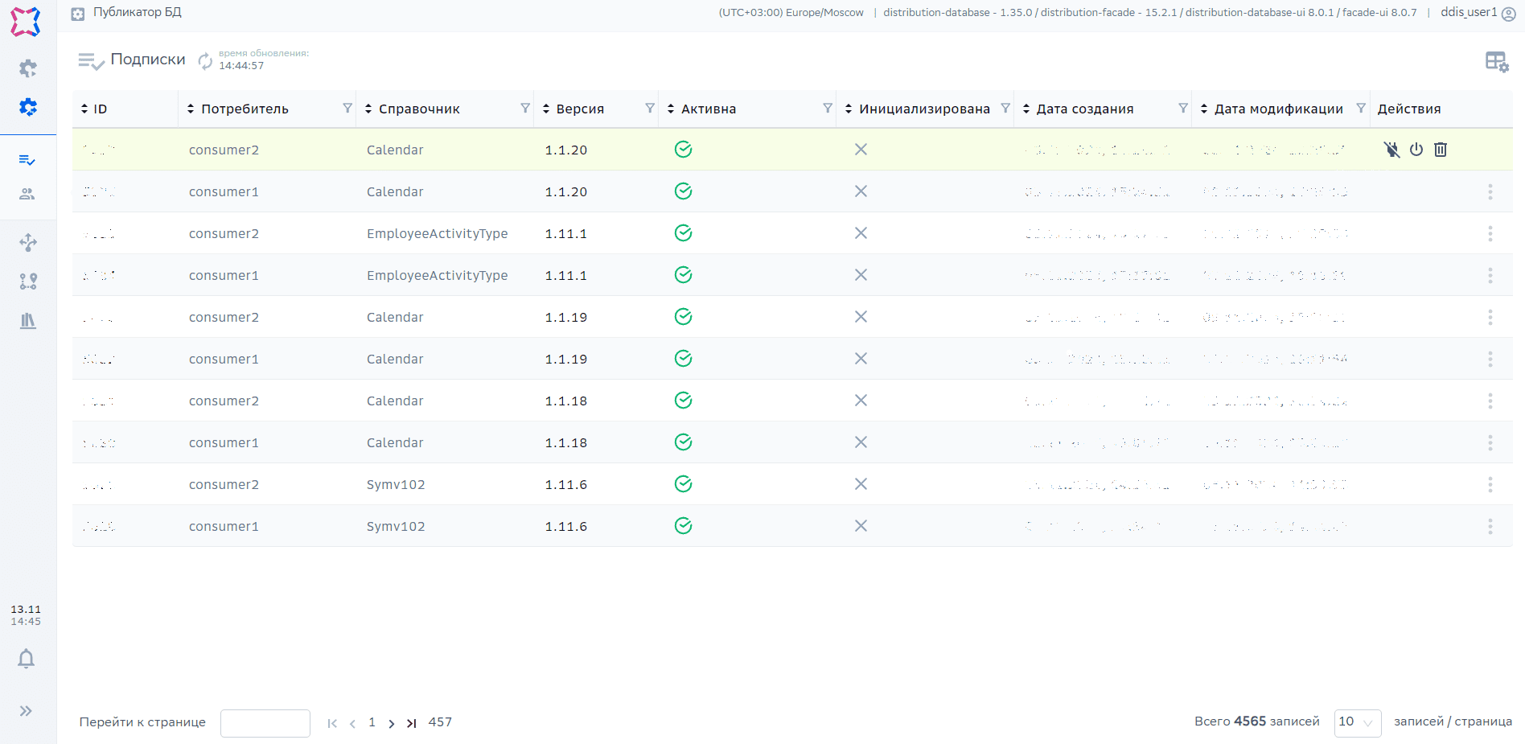Open notifications bell in sidebar
The width and height of the screenshot is (1525, 744).
27,659
